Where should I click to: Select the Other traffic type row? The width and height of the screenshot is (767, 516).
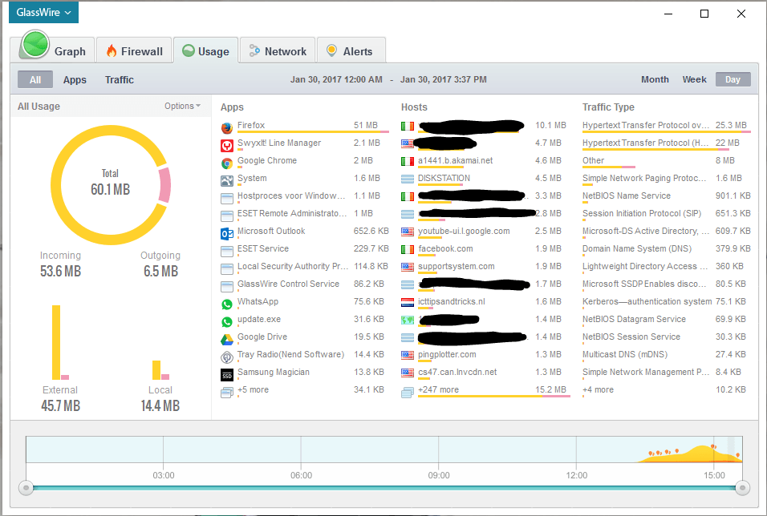666,161
